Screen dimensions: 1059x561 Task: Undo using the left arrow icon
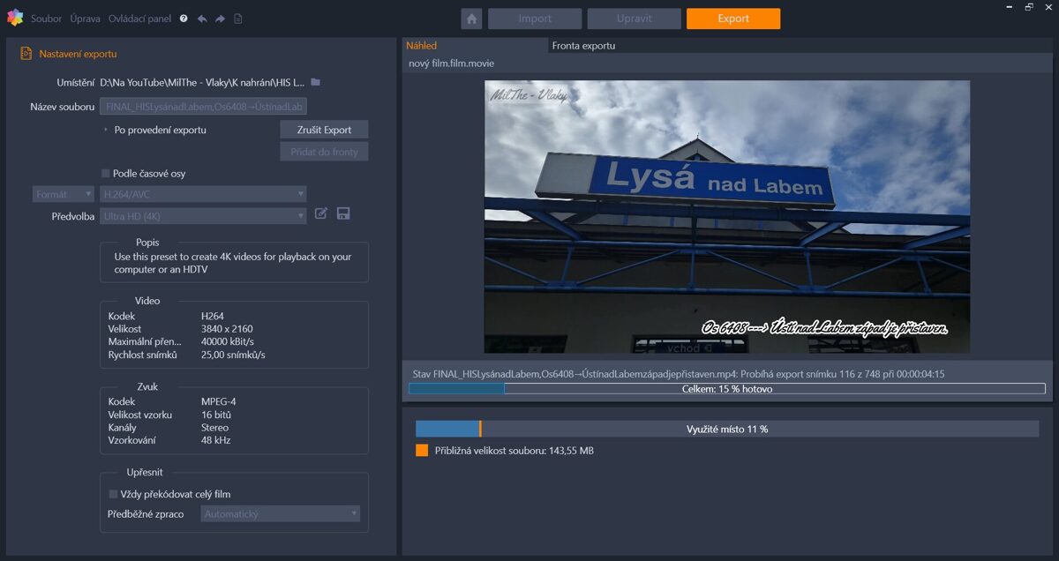point(202,19)
